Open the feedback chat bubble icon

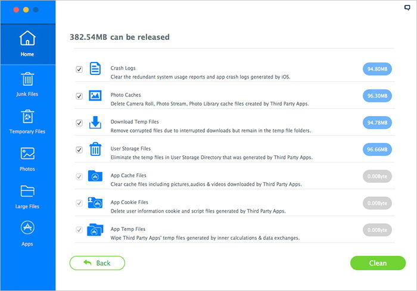[x=407, y=8]
